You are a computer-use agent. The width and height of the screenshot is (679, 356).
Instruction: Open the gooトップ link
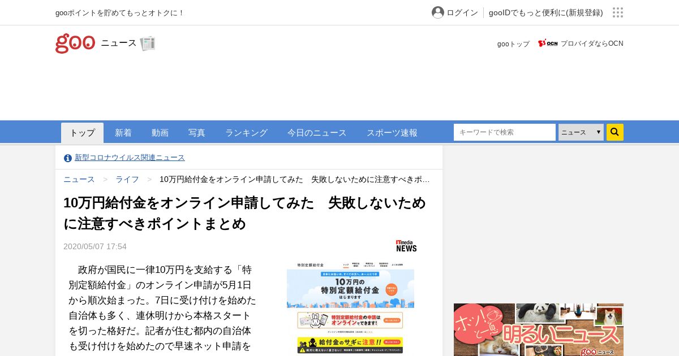tap(513, 44)
